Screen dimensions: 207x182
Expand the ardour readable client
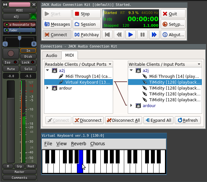[x=48, y=88]
